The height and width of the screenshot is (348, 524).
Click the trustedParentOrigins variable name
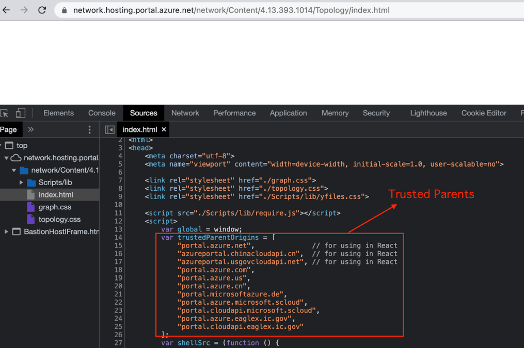218,237
